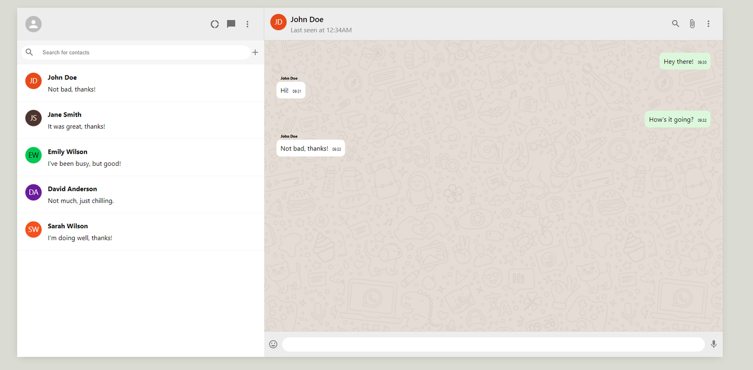Search within the chat using magnifier icon
This screenshot has width=753, height=370.
pyautogui.click(x=675, y=24)
